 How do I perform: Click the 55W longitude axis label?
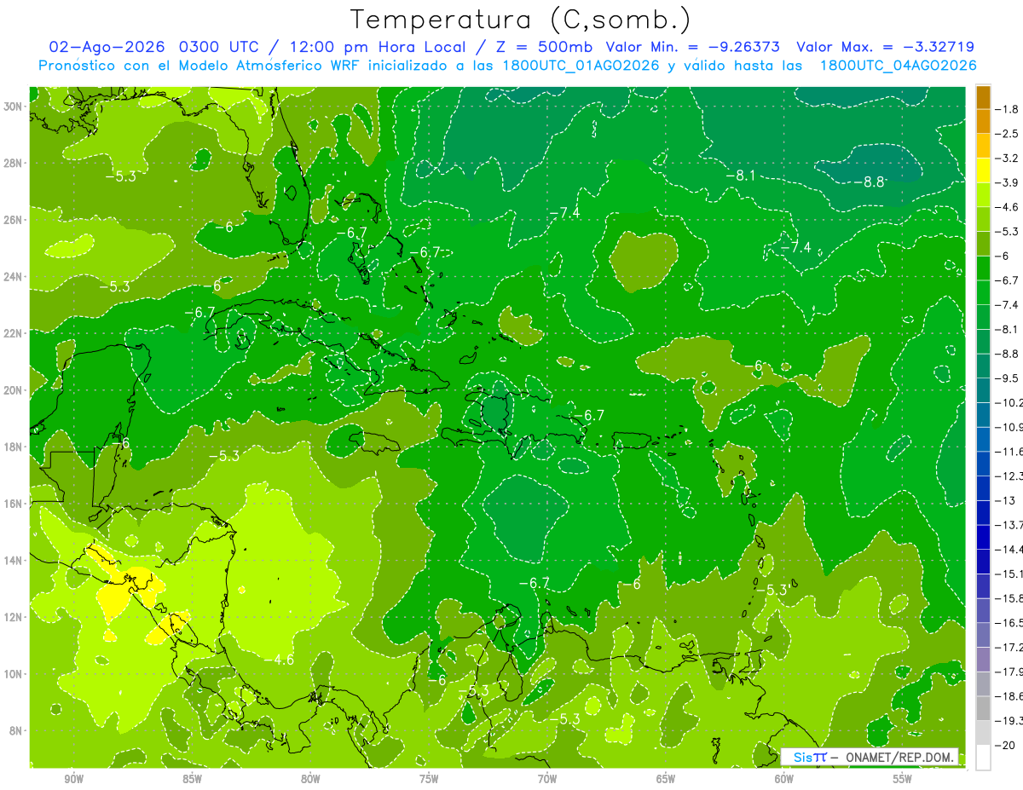pos(903,779)
